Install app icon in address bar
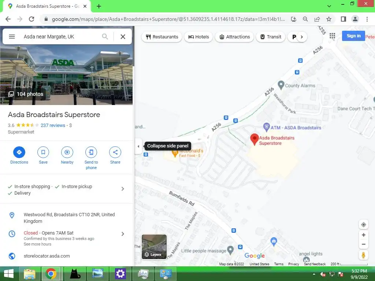375x281 pixels. pyautogui.click(x=293, y=19)
